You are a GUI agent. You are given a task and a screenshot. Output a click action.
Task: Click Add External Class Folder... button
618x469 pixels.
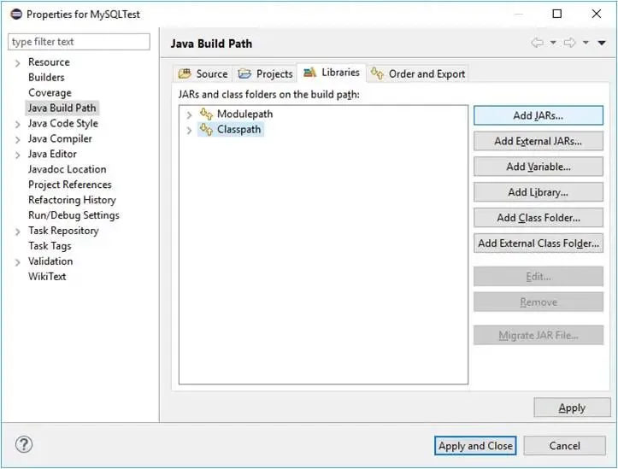tap(539, 243)
